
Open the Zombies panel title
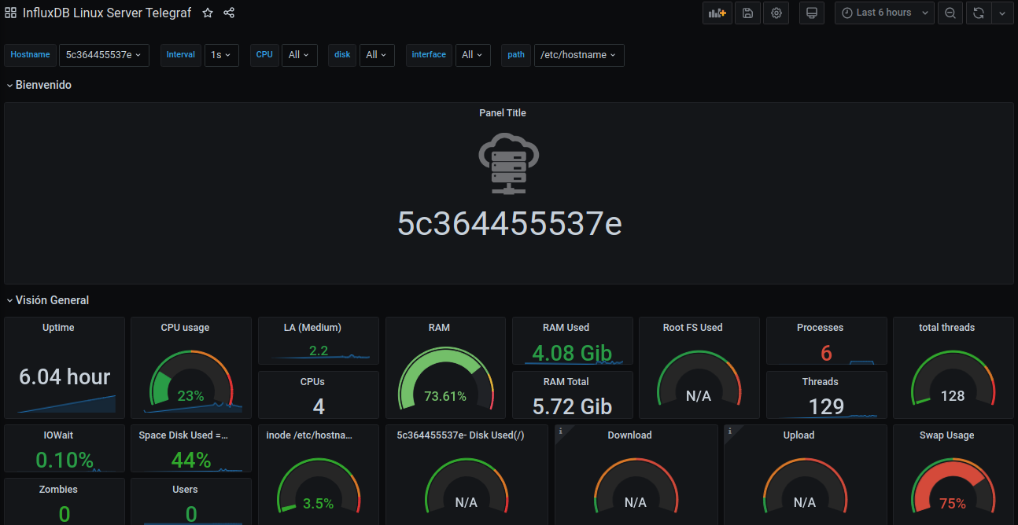pyautogui.click(x=58, y=490)
